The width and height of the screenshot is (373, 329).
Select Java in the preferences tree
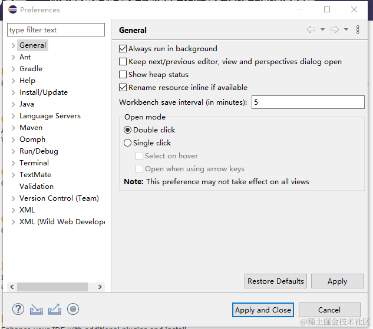(27, 104)
